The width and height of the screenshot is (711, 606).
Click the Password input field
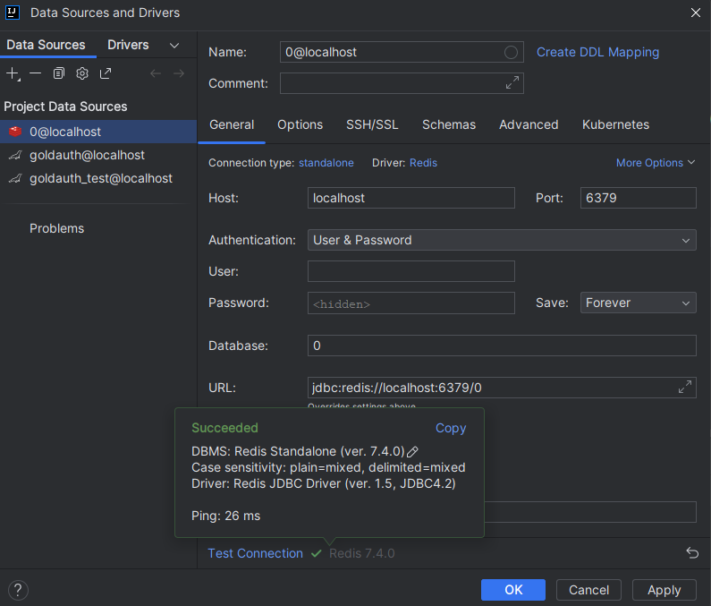pos(411,303)
